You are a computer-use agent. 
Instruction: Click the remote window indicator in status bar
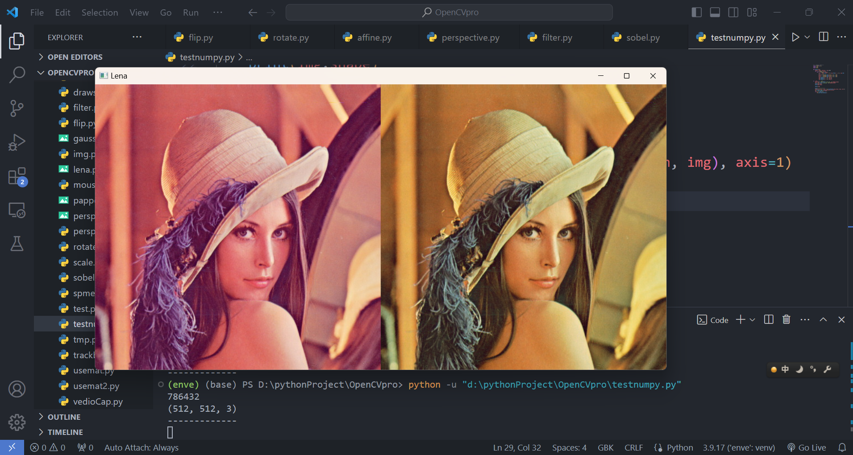coord(12,447)
